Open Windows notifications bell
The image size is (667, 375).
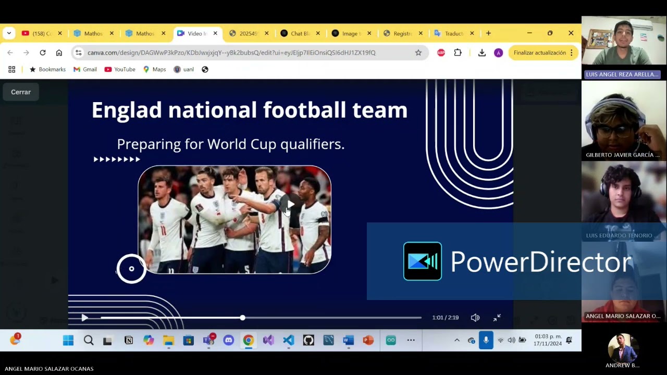coord(569,341)
